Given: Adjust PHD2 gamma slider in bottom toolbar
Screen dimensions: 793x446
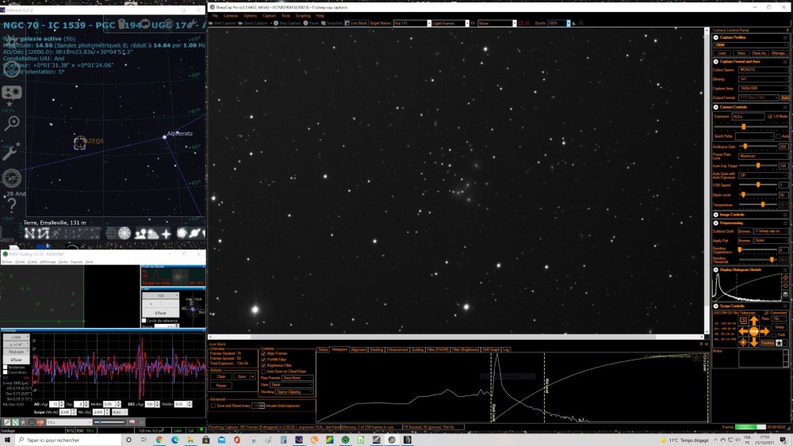Looking at the screenshot, I should point(109,422).
